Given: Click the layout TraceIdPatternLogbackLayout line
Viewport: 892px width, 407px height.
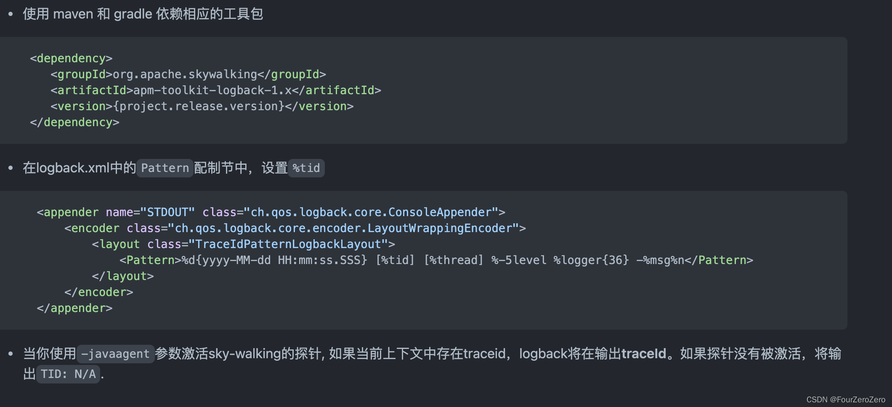Looking at the screenshot, I should [x=244, y=244].
